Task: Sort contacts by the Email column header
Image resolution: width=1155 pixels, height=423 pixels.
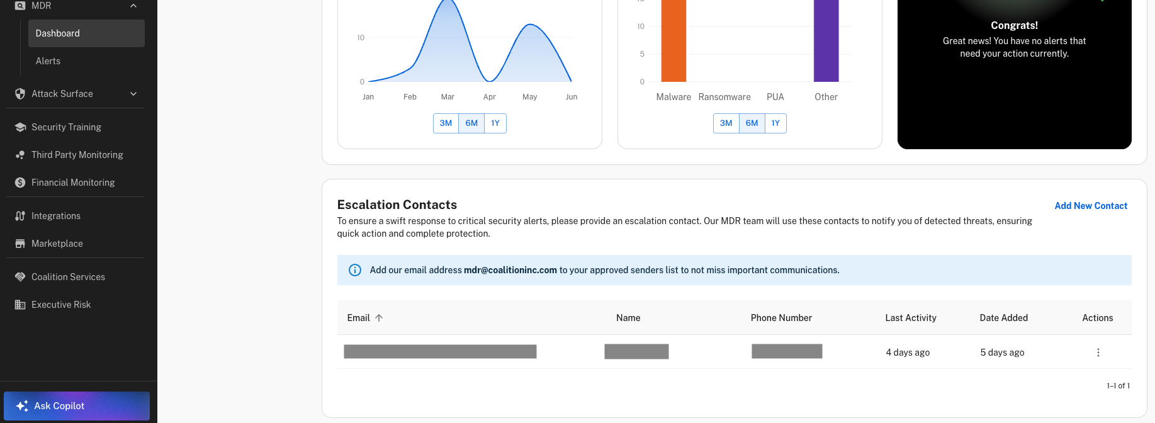Action: pos(359,318)
